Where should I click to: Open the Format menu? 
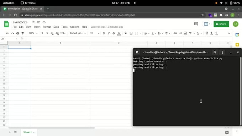[47, 27]
